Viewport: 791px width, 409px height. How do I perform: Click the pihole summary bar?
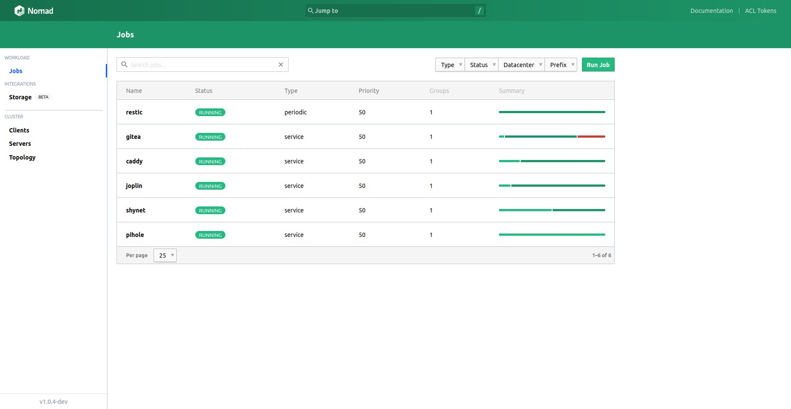pos(552,234)
